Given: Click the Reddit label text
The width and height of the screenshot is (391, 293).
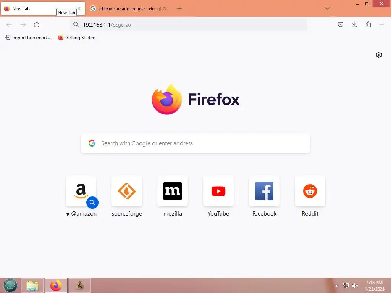Looking at the screenshot, I should (310, 214).
